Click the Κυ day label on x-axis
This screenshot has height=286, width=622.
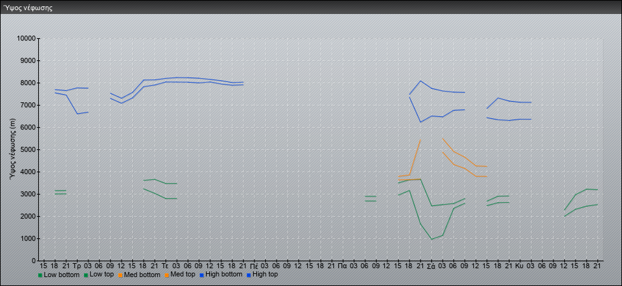click(520, 266)
